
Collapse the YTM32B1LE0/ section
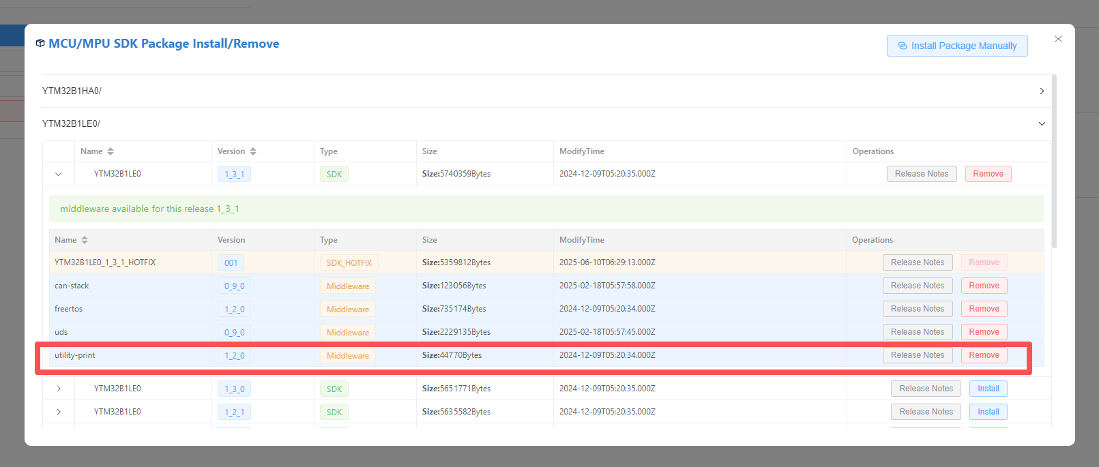1041,124
